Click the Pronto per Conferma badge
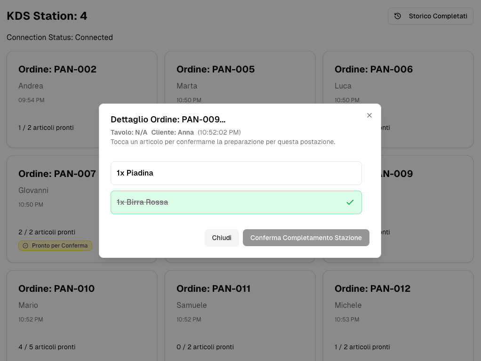The height and width of the screenshot is (361, 481). 56,246
